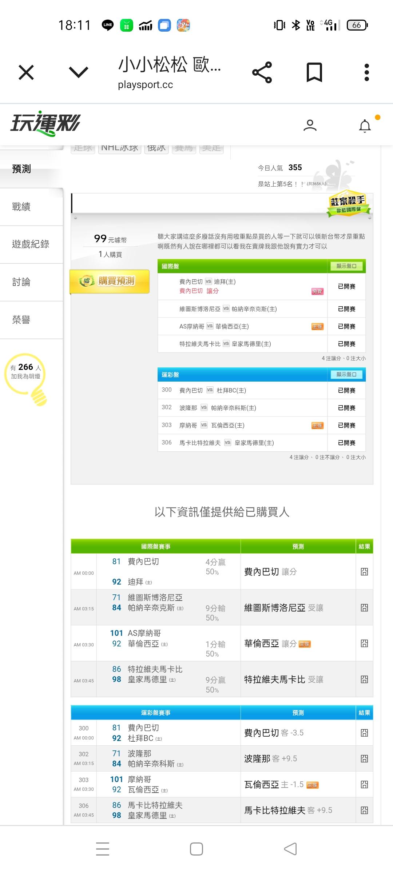Click result icon for 特拉維夫馬卡比 受讓 prediction
The width and height of the screenshot is (393, 873).
click(364, 679)
